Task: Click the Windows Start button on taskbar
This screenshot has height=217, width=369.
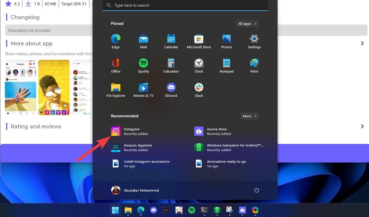Action: point(115,210)
